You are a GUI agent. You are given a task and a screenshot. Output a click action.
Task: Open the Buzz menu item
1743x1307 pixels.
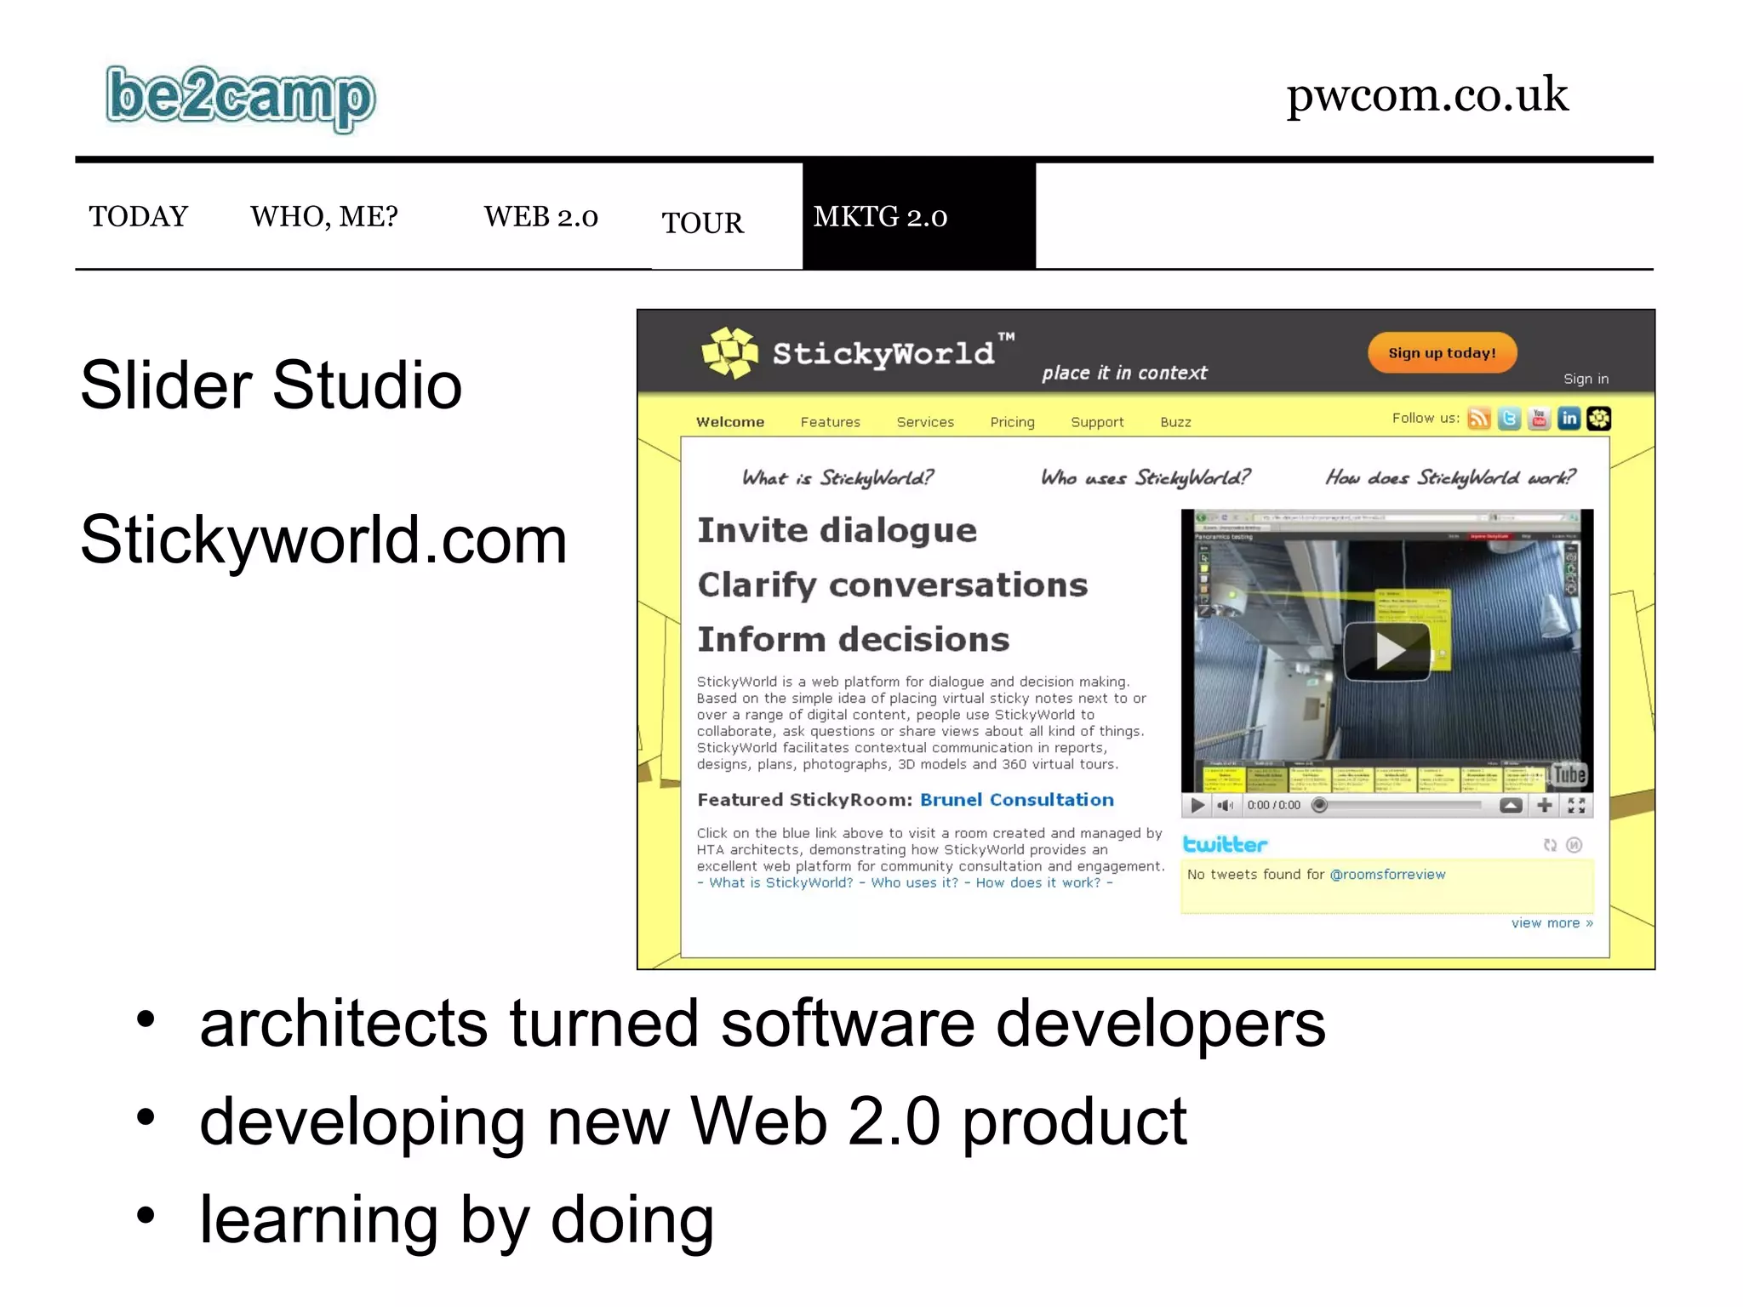click(x=1176, y=422)
